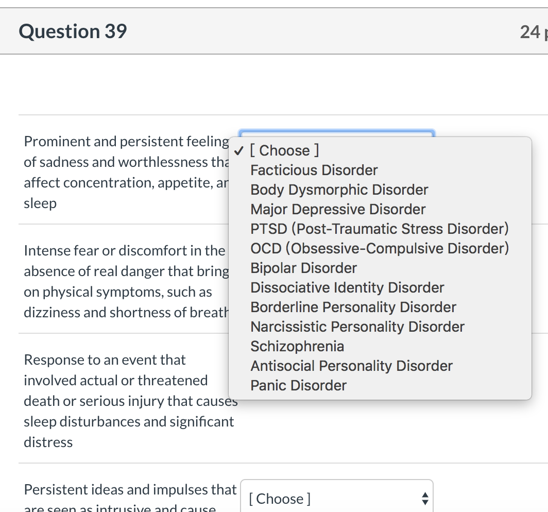Select Major Depressive Disorder from the dropdown
This screenshot has height=512, width=548.
tap(337, 209)
